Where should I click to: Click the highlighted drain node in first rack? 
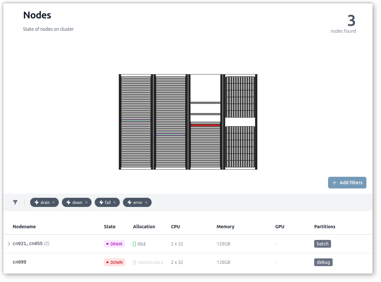pos(136,120)
